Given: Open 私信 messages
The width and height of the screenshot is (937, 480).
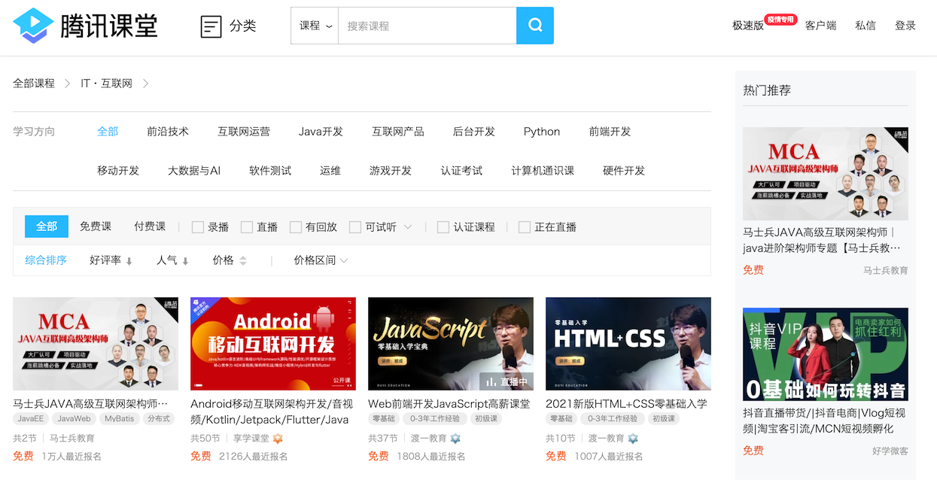Looking at the screenshot, I should [866, 26].
